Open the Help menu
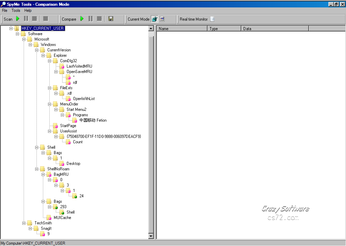Image resolution: width=346 pixels, height=246 pixels. (28, 10)
